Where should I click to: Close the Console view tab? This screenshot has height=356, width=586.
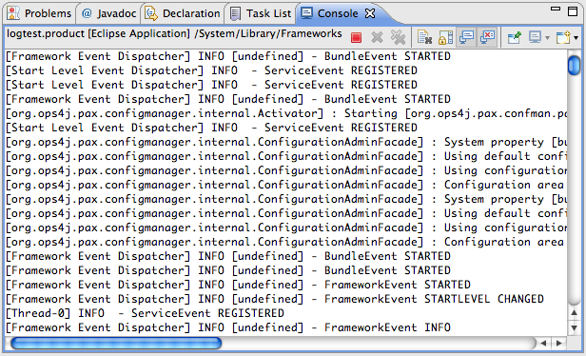point(370,13)
